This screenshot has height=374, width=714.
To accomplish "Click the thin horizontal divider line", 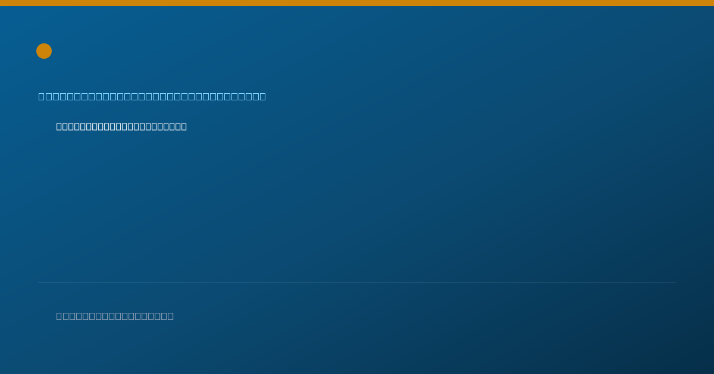I will (357, 283).
